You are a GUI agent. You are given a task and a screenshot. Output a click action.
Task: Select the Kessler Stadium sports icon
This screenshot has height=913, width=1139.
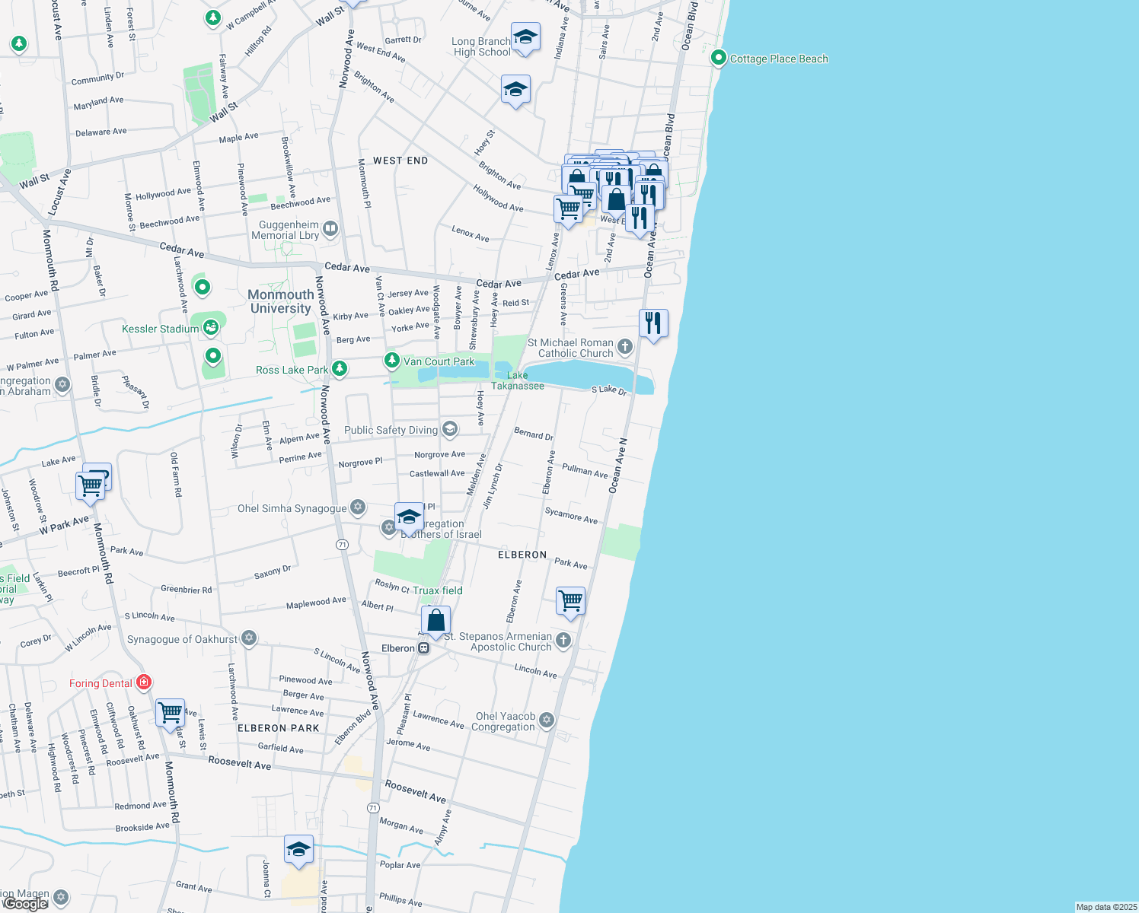[x=211, y=326]
